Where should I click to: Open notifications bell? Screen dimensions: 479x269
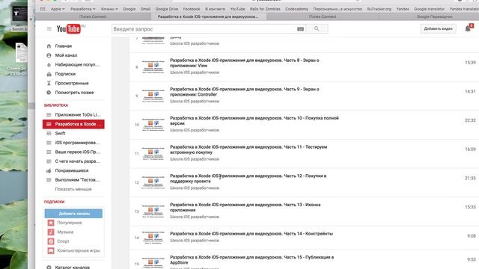point(468,28)
